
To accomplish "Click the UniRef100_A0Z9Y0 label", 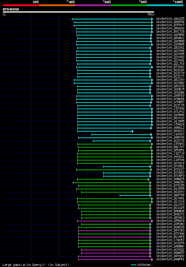I will (170, 192).
